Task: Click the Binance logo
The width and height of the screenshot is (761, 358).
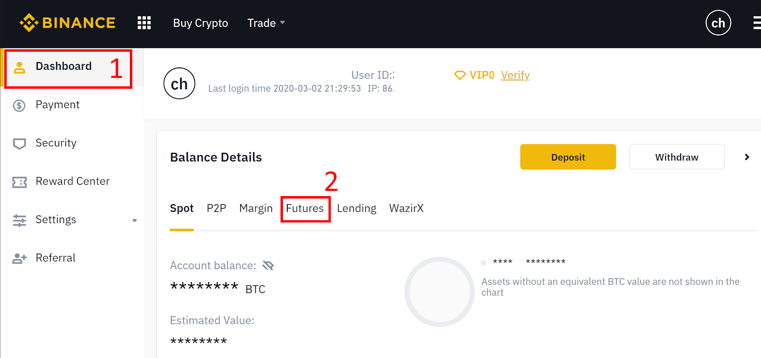Action: tap(68, 23)
